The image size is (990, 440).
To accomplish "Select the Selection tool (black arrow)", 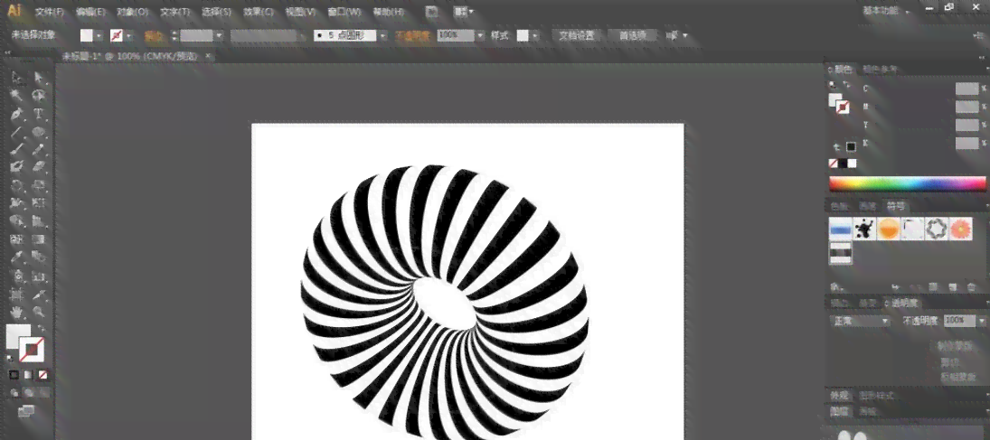I will [17, 78].
